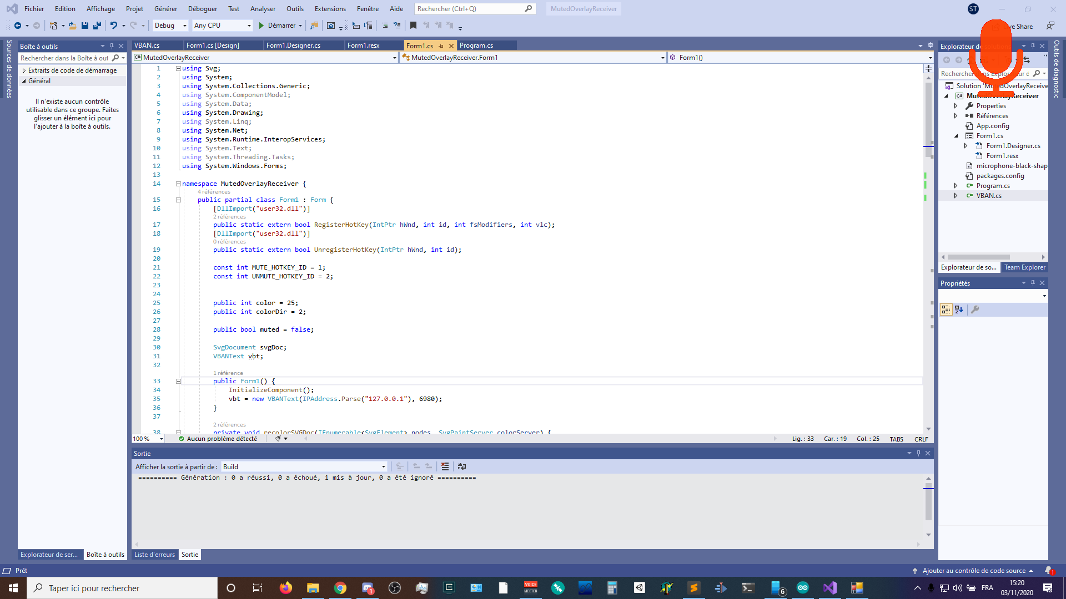Expand the Références node
Image resolution: width=1066 pixels, height=599 pixels.
coord(956,116)
